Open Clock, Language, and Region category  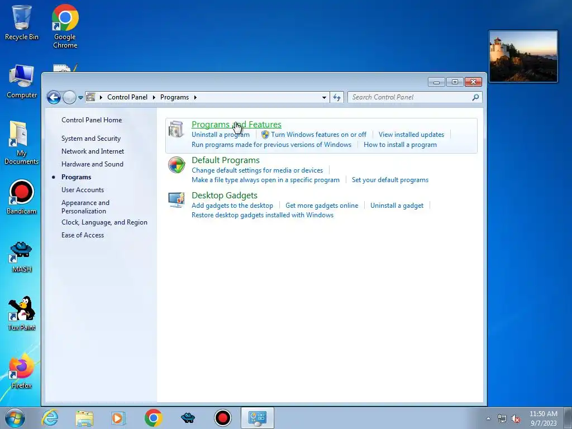pos(104,222)
